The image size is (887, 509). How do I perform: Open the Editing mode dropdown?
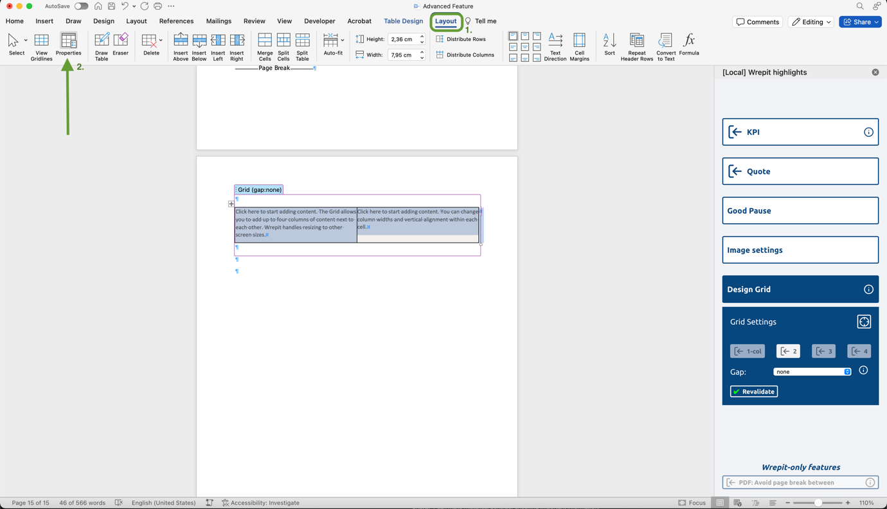[811, 22]
